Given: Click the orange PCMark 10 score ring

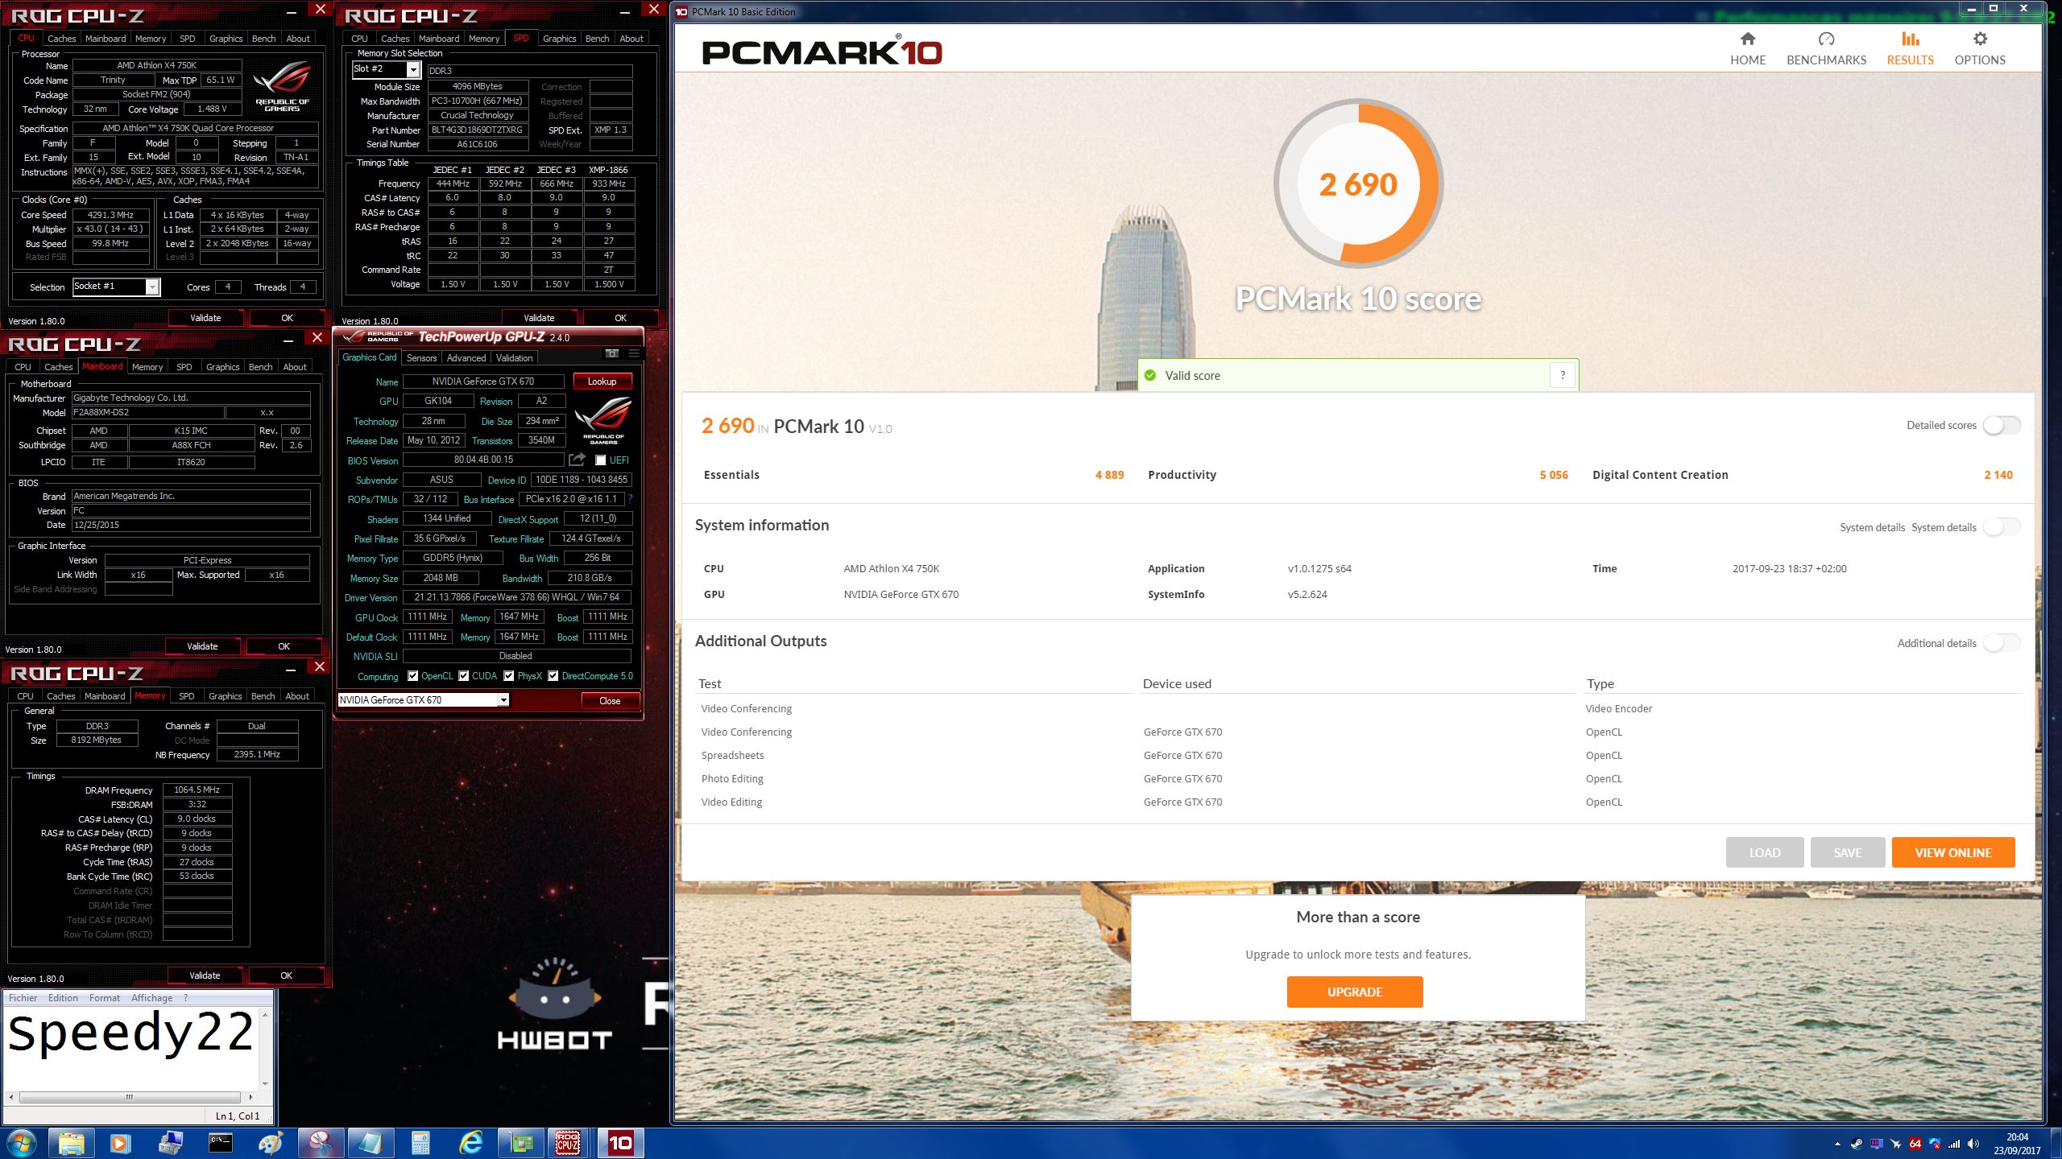Looking at the screenshot, I should pyautogui.click(x=1358, y=184).
